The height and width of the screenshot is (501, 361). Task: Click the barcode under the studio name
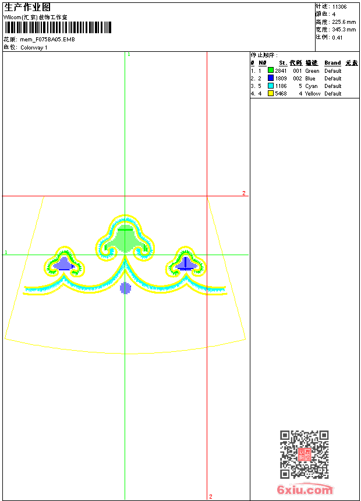click(x=58, y=27)
